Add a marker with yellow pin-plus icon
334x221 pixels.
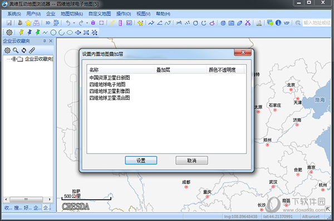[x=140, y=23]
